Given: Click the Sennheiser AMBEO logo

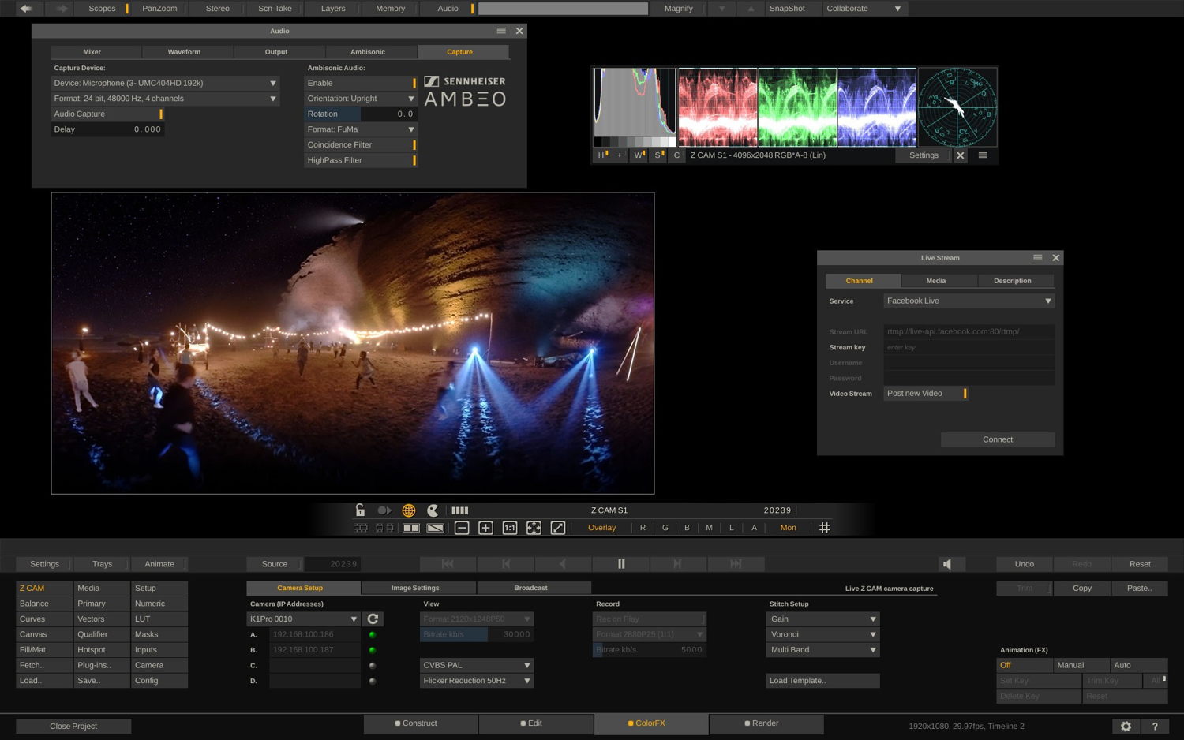Looking at the screenshot, I should [465, 92].
